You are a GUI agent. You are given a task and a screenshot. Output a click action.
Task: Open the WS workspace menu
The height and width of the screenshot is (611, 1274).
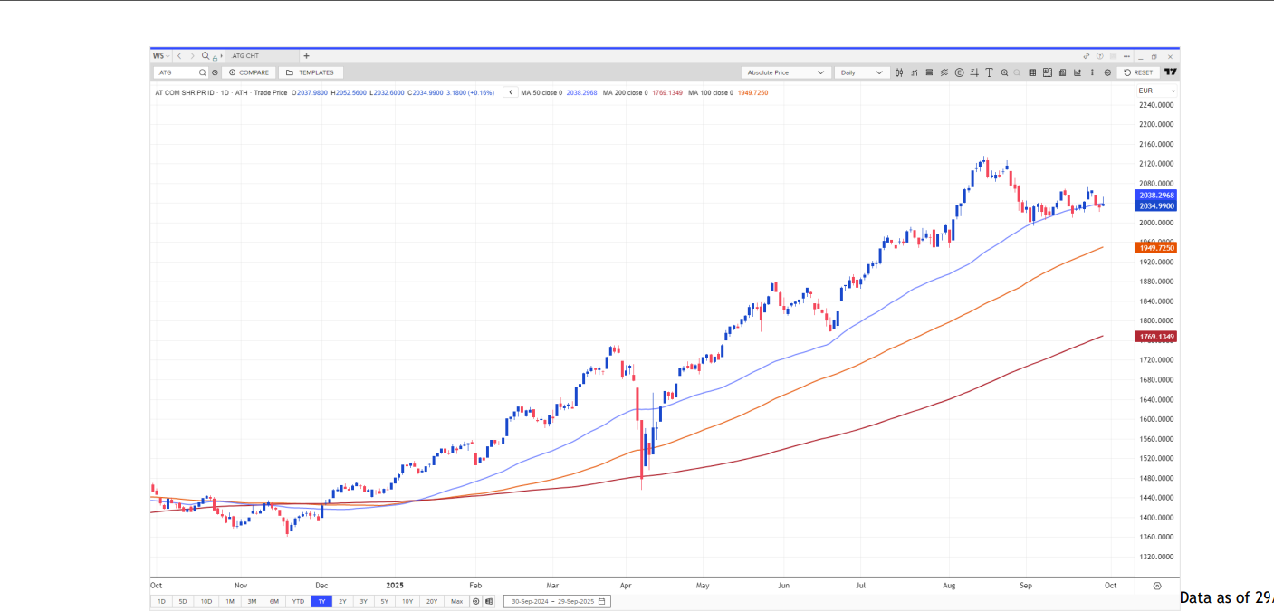(160, 56)
